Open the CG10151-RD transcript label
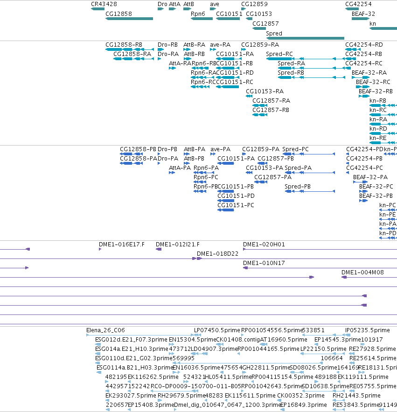 [x=235, y=73]
